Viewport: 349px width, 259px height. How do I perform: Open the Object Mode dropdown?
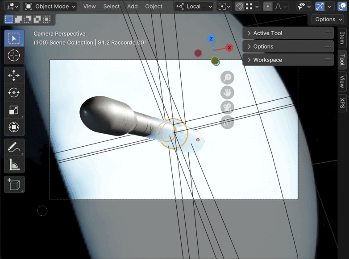pyautogui.click(x=50, y=6)
